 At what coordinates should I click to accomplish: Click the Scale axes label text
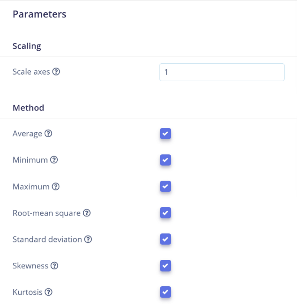pyautogui.click(x=31, y=72)
